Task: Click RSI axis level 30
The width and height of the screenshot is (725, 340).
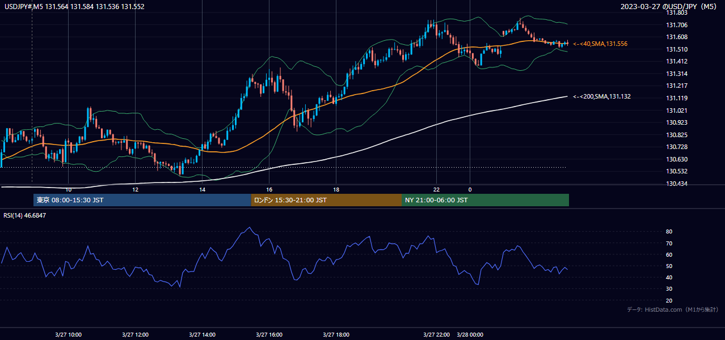Action: coord(669,288)
